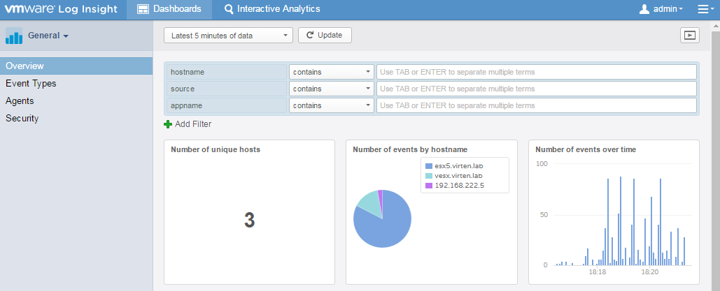Open the appname filter contains dropdown
Screen dimensions: 720x291
click(332, 105)
